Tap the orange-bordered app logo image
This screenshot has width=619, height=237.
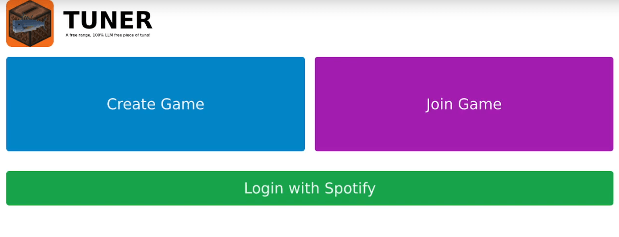pos(30,24)
